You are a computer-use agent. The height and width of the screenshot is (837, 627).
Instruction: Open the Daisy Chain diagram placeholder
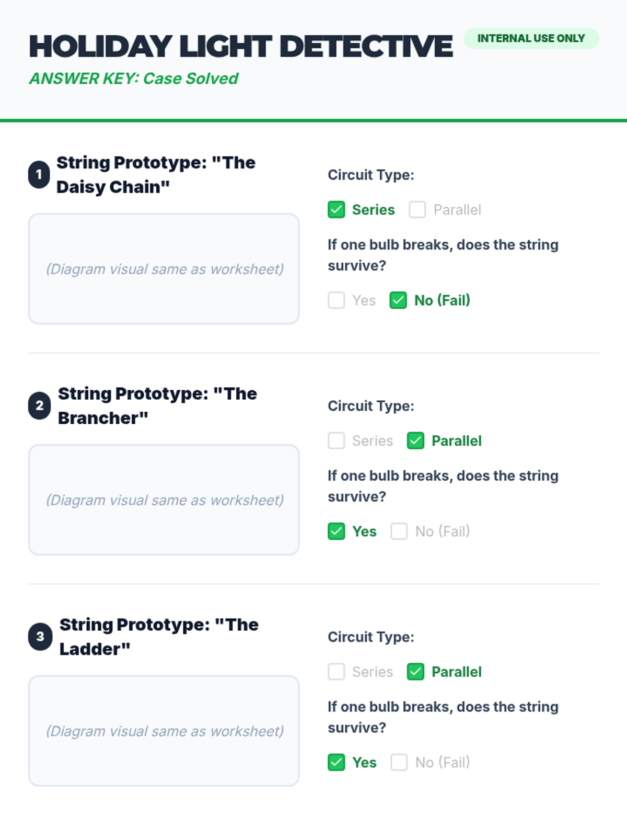[164, 269]
